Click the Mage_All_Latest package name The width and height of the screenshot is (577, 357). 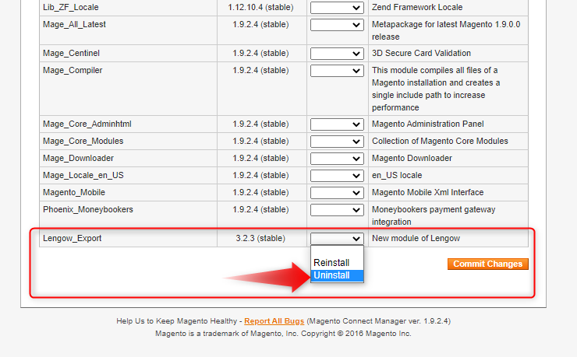(74, 25)
